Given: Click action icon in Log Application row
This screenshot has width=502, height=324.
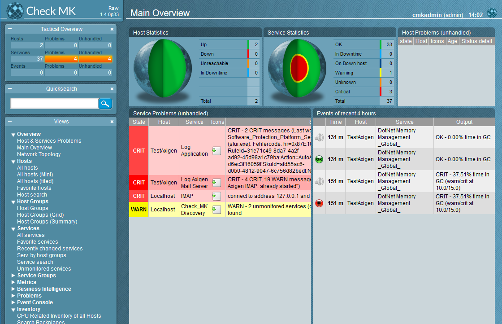Looking at the screenshot, I should [216, 151].
